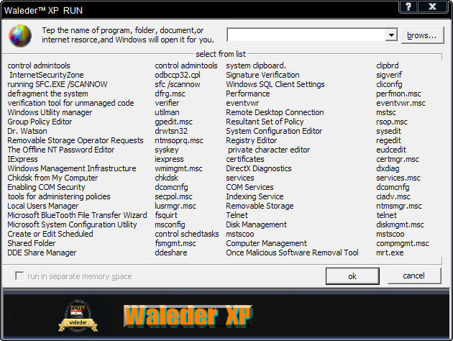Click the question mark help button

[409, 7]
